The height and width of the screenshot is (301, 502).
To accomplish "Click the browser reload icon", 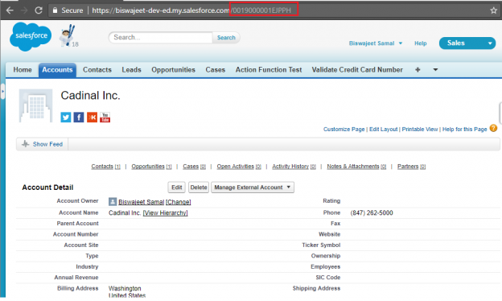I will click(39, 10).
